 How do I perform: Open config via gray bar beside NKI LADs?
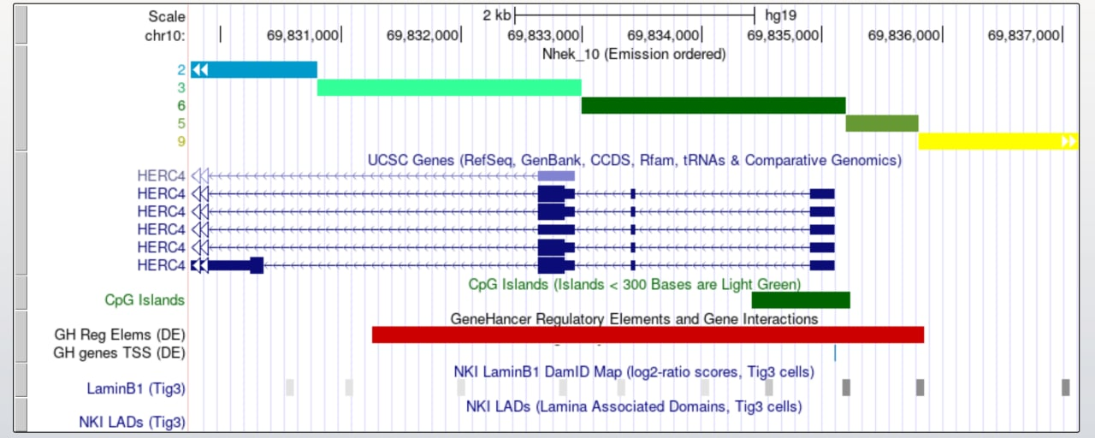click(21, 415)
